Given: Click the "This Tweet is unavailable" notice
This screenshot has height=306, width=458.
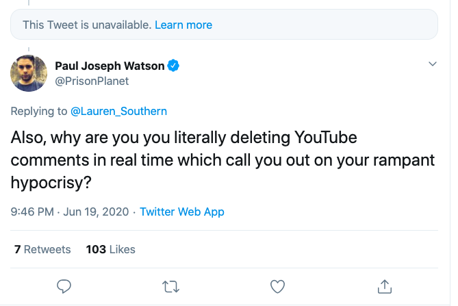Looking at the screenshot, I should 86,25.
